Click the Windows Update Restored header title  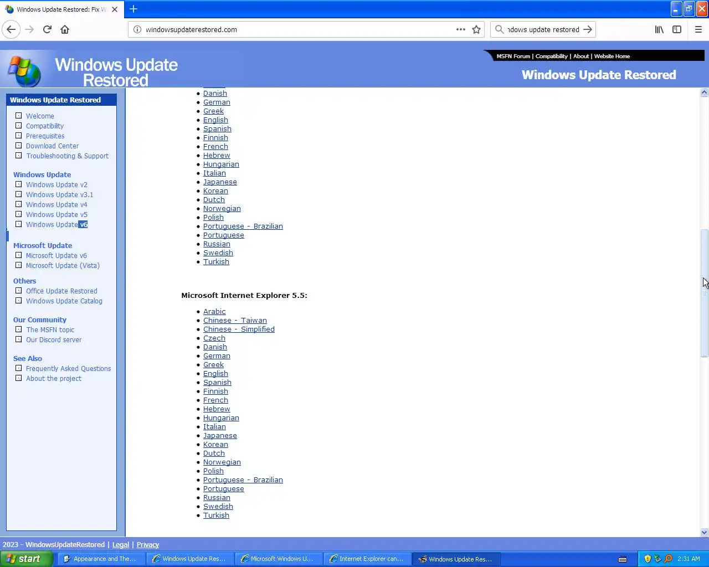599,75
